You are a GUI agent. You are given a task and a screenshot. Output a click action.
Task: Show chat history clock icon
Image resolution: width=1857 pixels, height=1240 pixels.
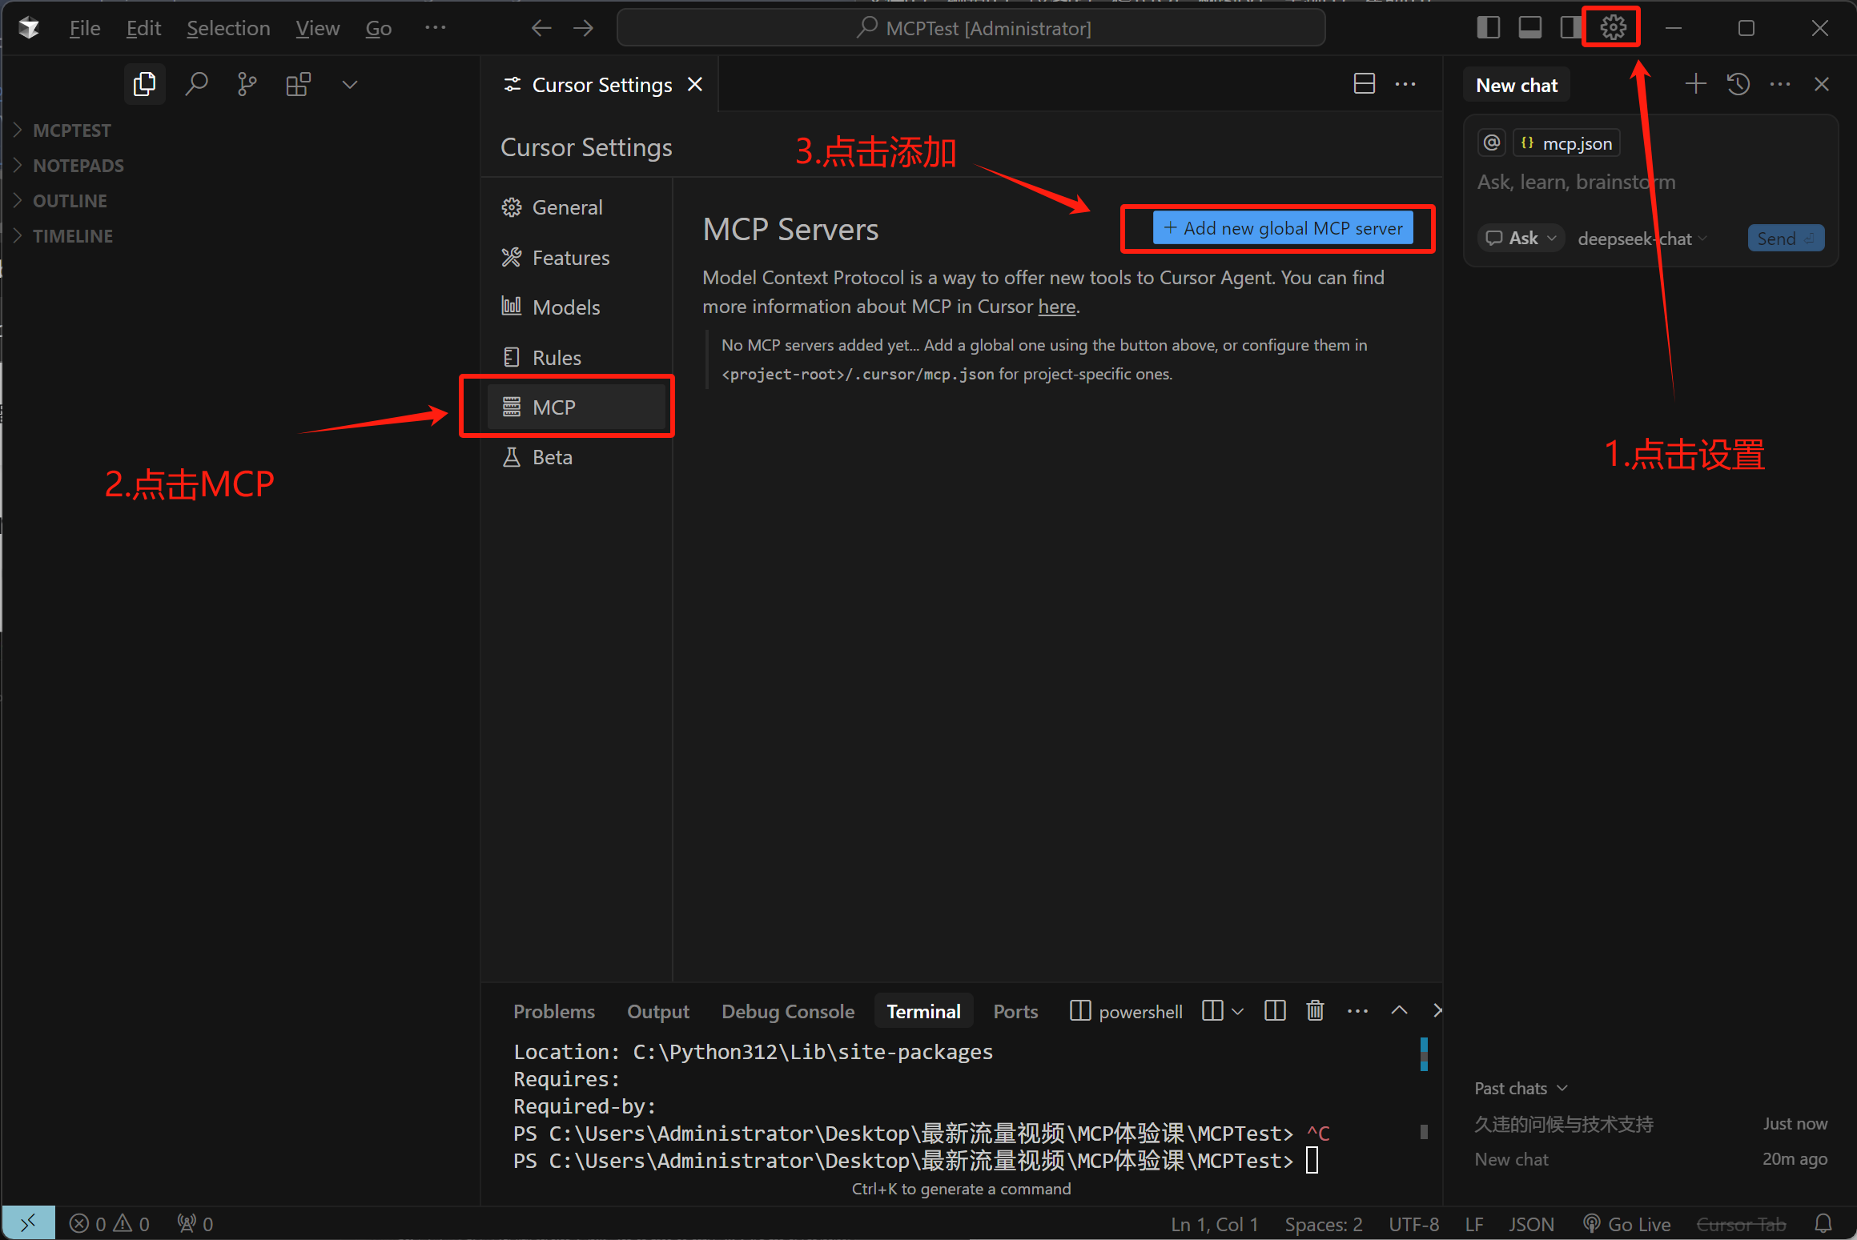[1738, 84]
